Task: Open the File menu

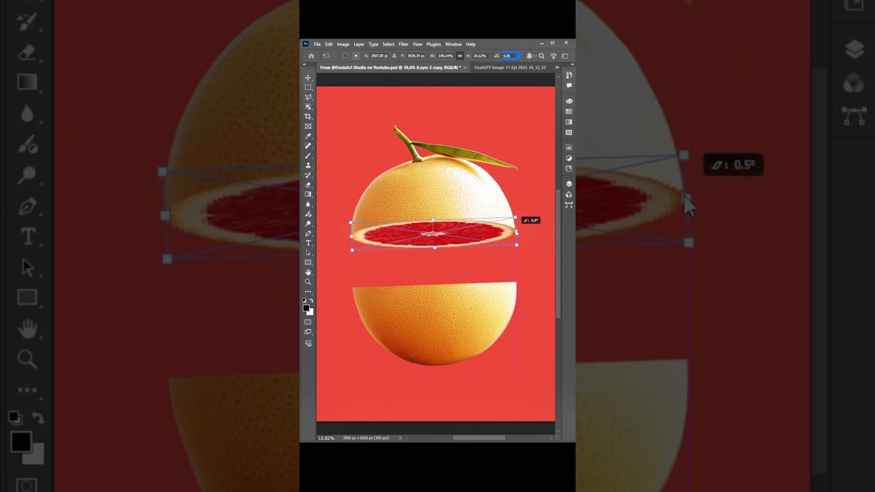Action: pyautogui.click(x=317, y=44)
